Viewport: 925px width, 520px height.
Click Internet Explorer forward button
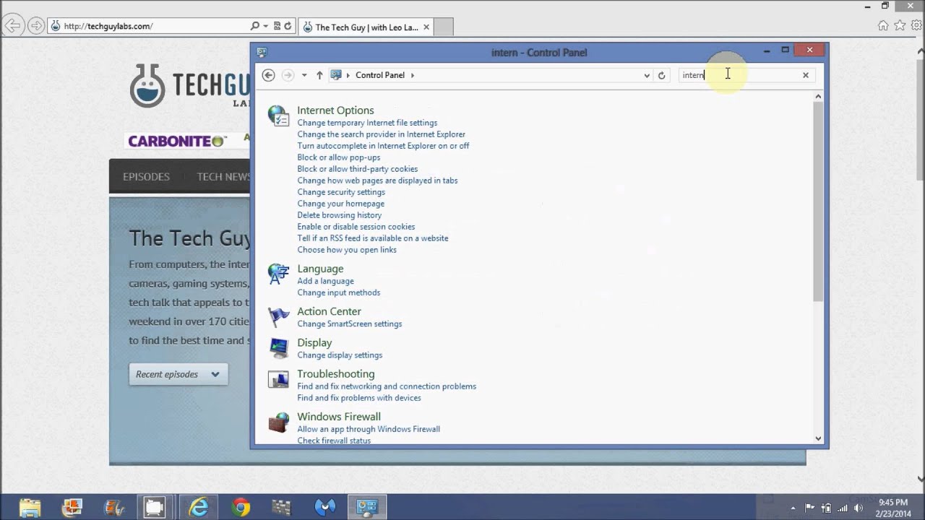click(x=35, y=26)
